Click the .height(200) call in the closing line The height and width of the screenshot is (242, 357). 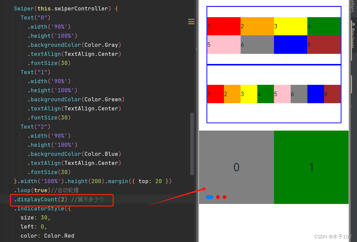(85, 181)
